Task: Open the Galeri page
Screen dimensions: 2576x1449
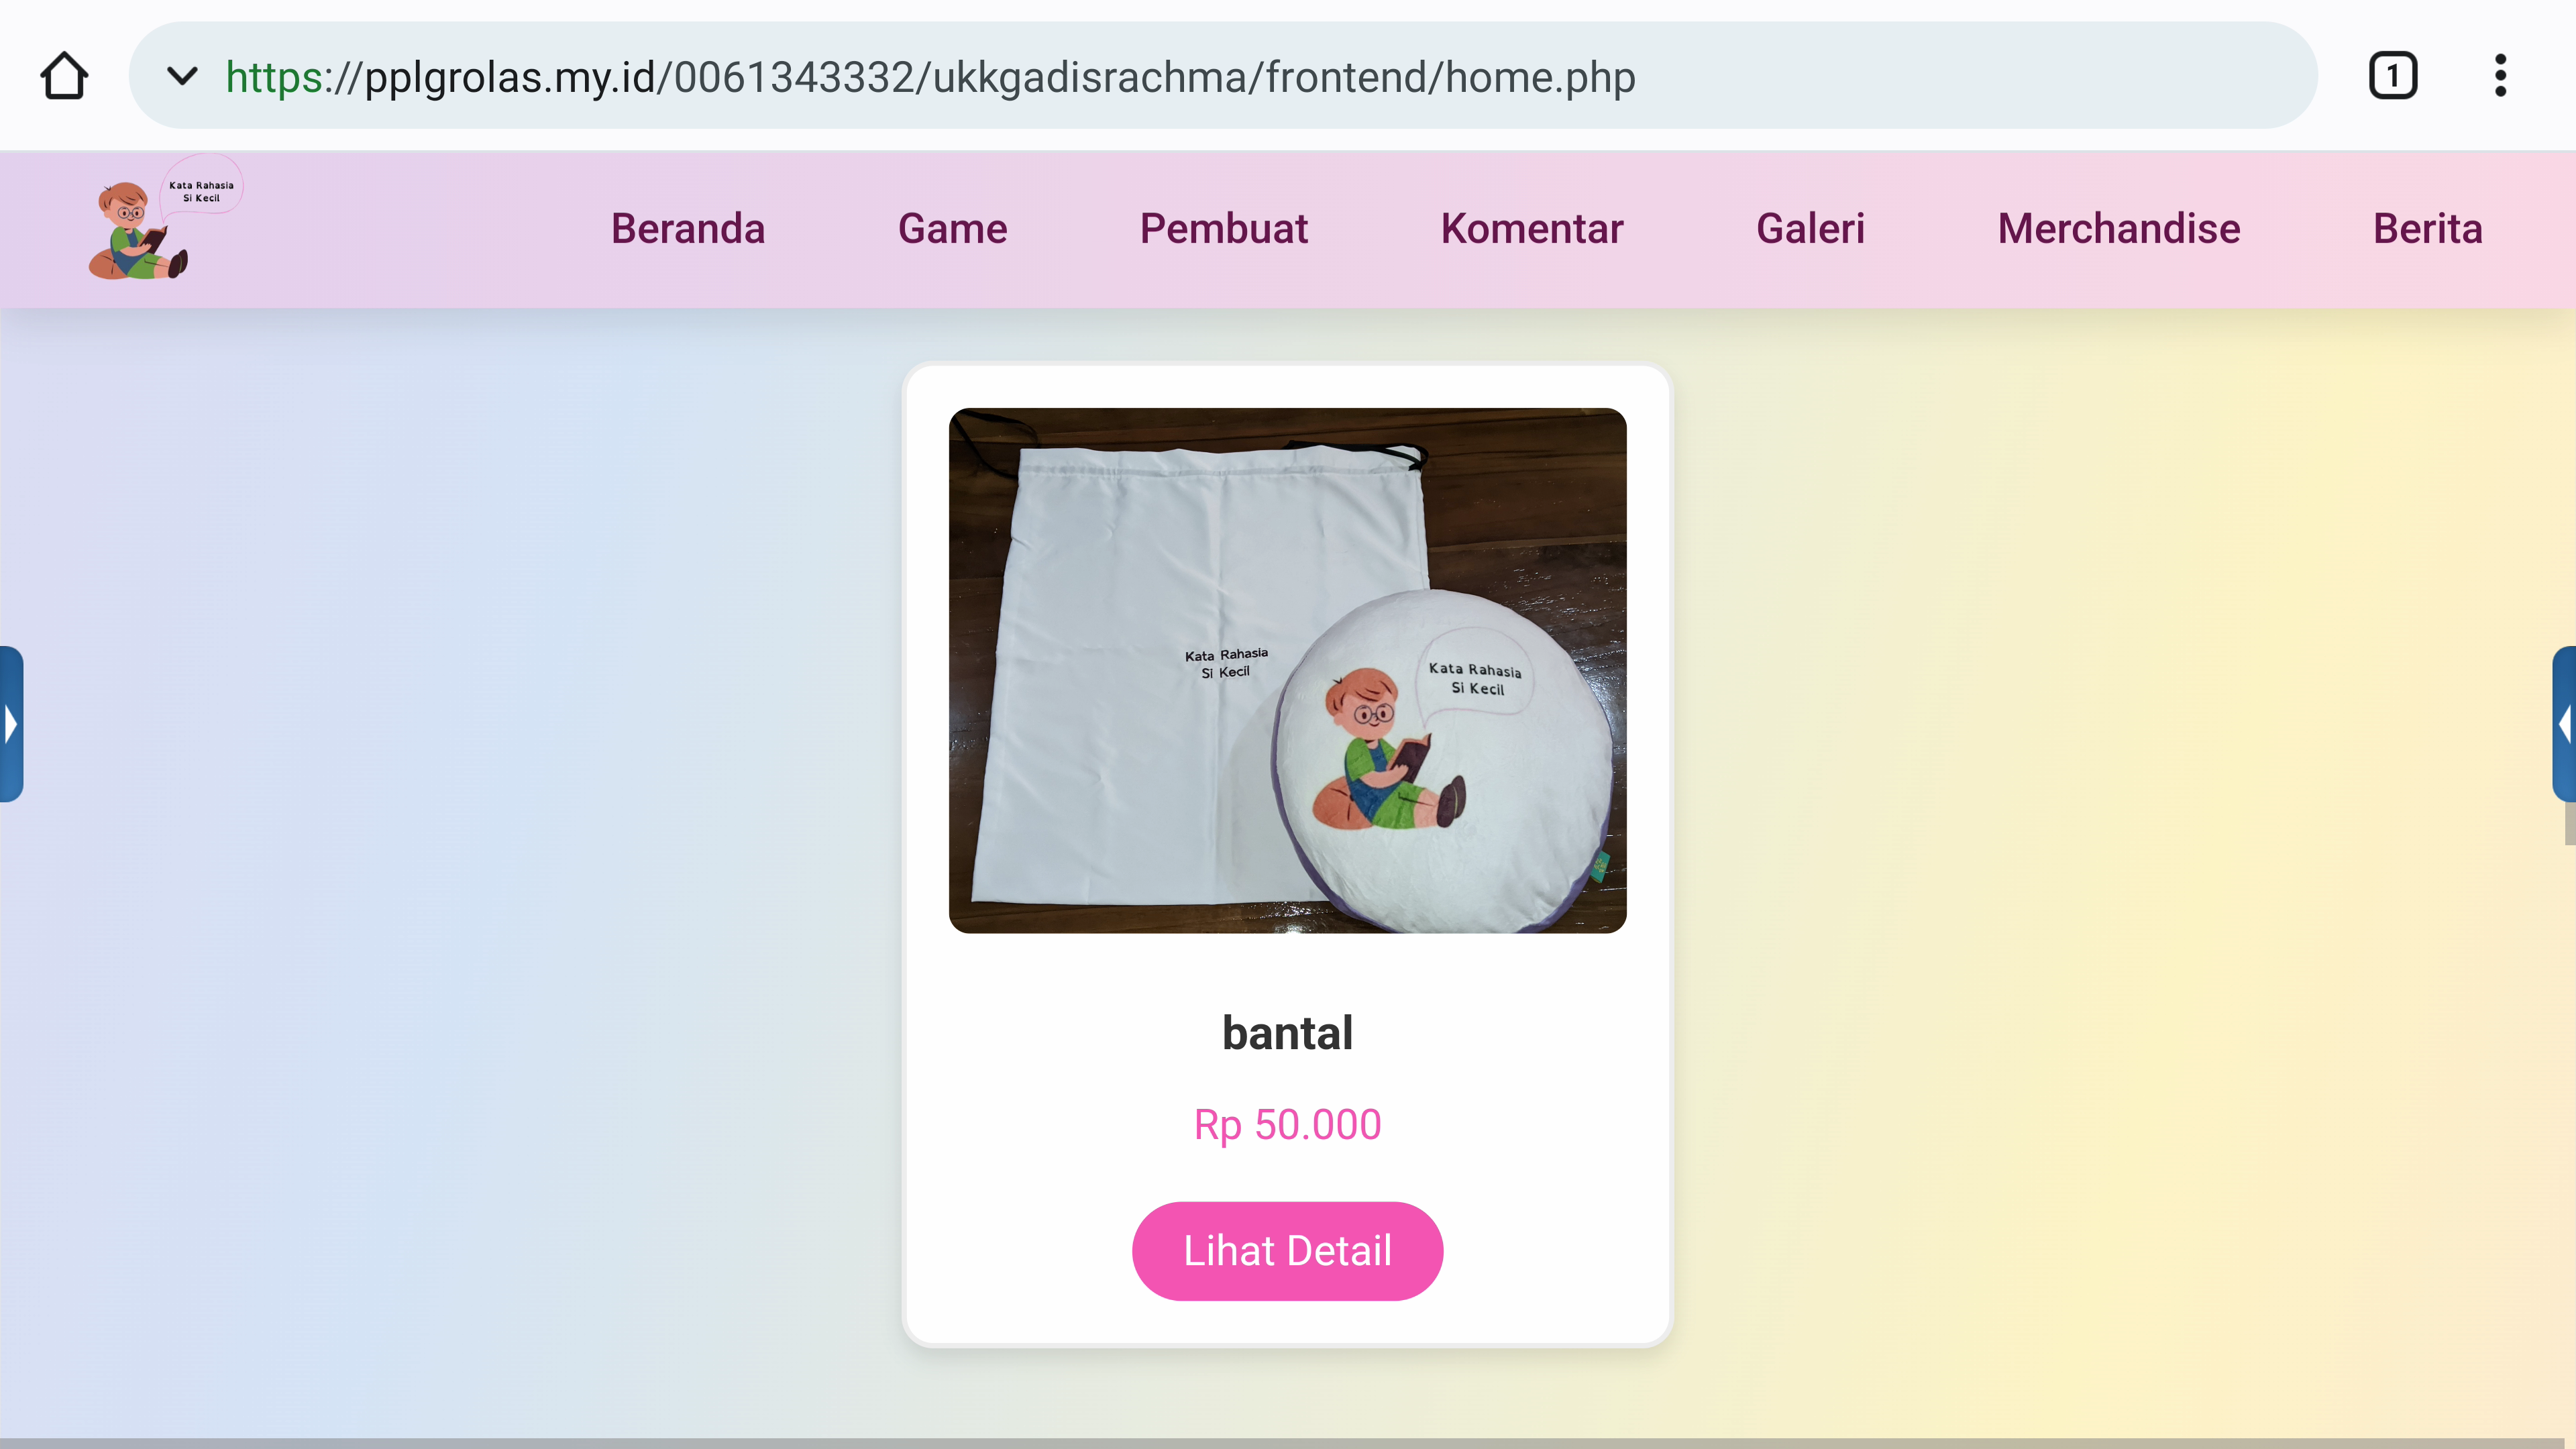Action: tap(1810, 229)
